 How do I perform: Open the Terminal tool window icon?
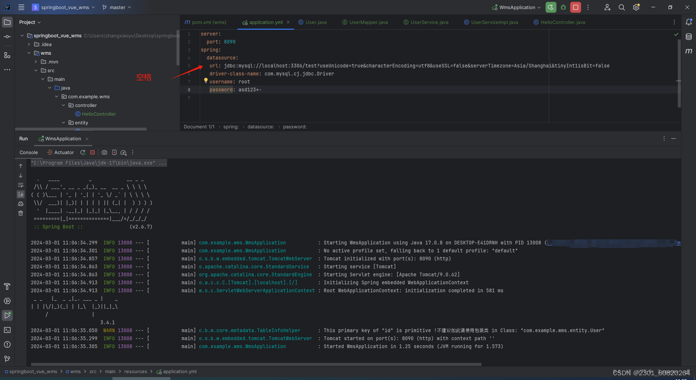pyautogui.click(x=7, y=330)
